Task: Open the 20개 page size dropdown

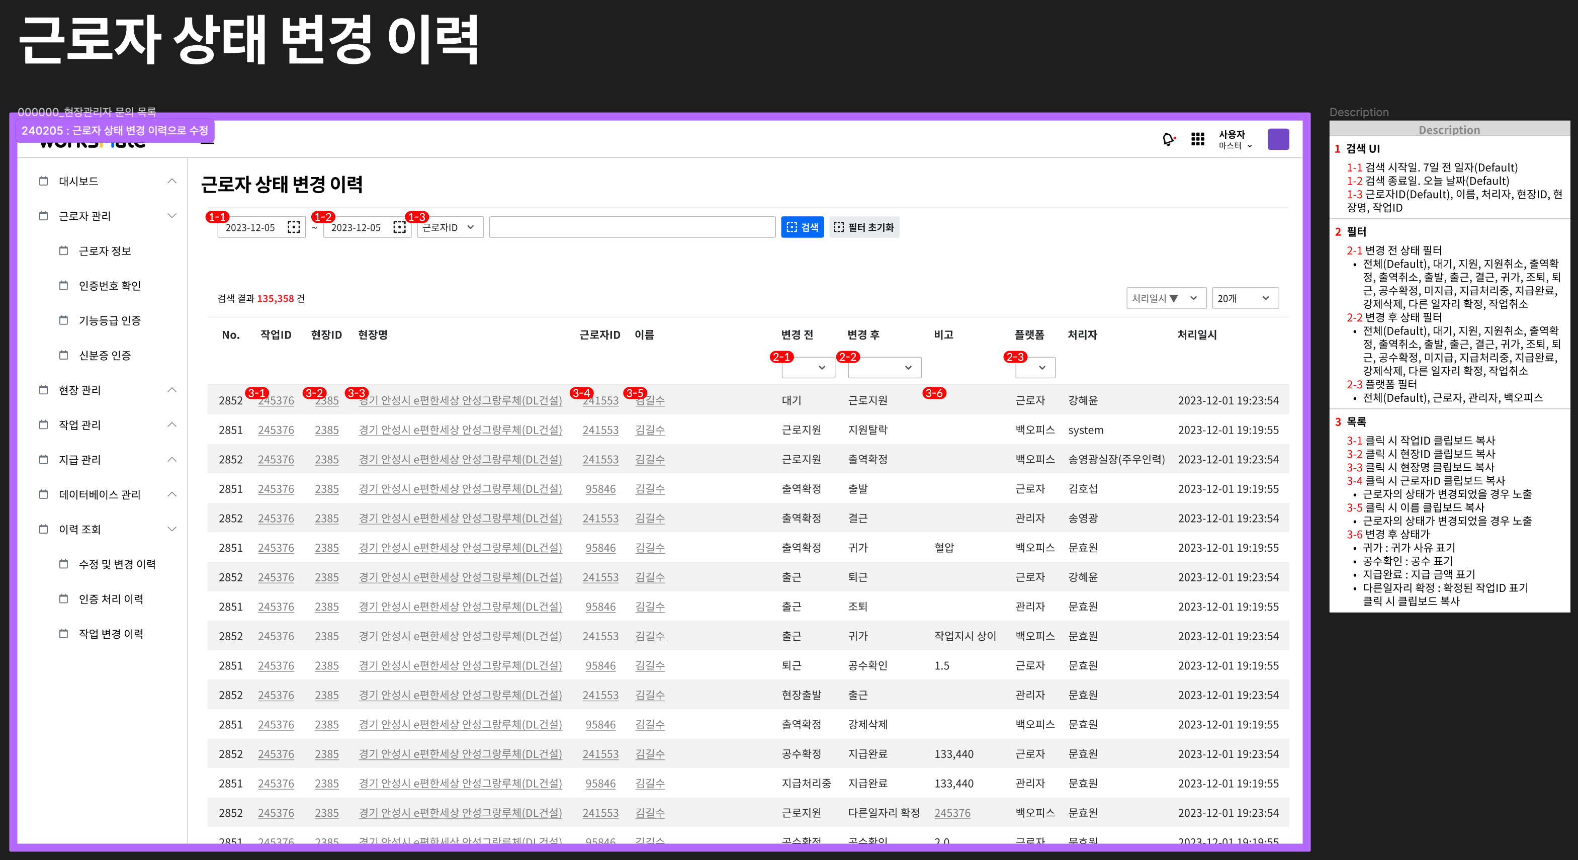Action: coord(1245,298)
